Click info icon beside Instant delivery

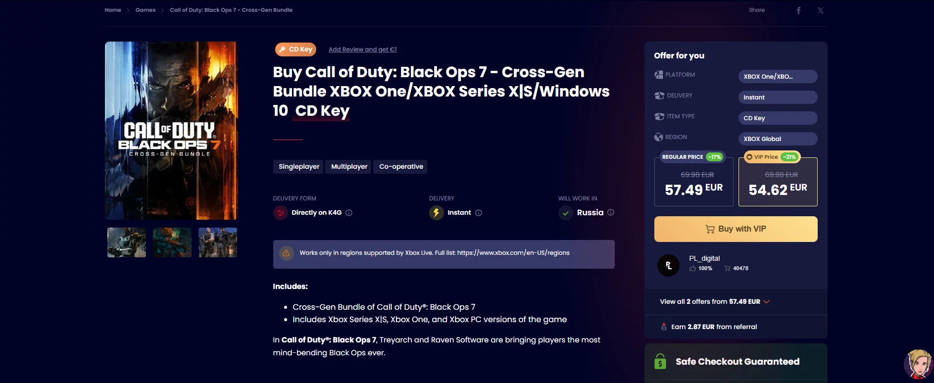[x=479, y=213]
